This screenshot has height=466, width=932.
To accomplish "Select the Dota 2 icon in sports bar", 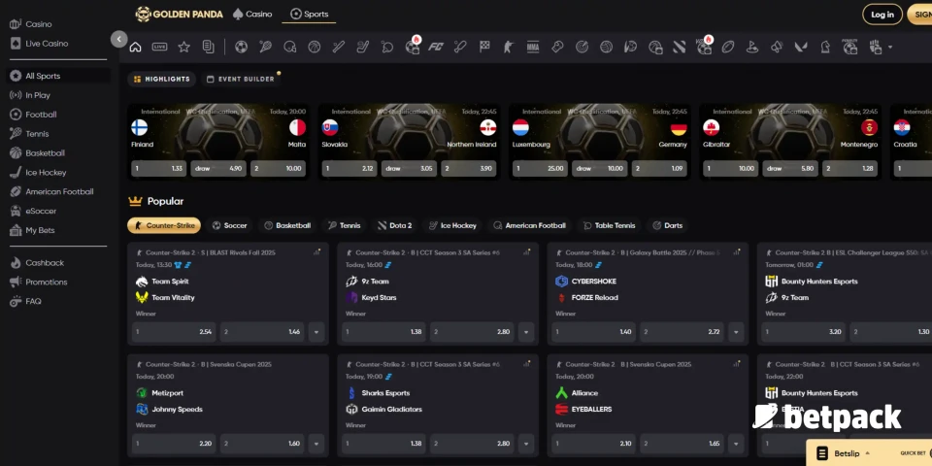I will (680, 47).
